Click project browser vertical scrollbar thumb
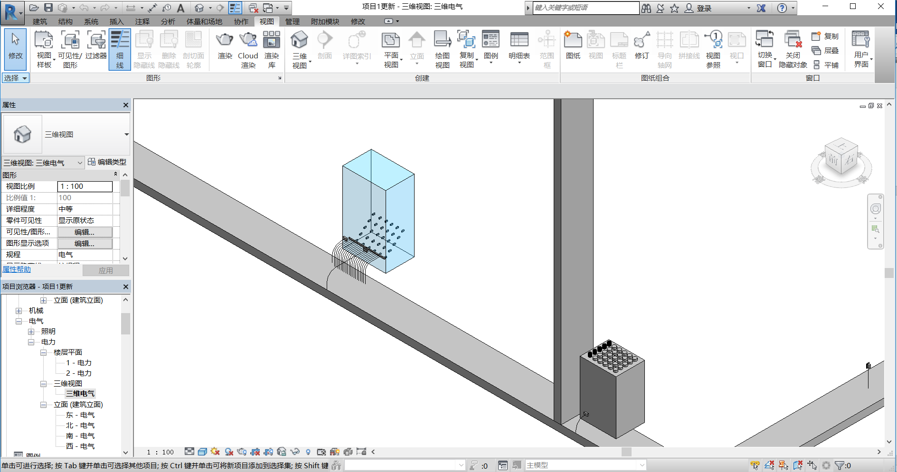 click(125, 324)
